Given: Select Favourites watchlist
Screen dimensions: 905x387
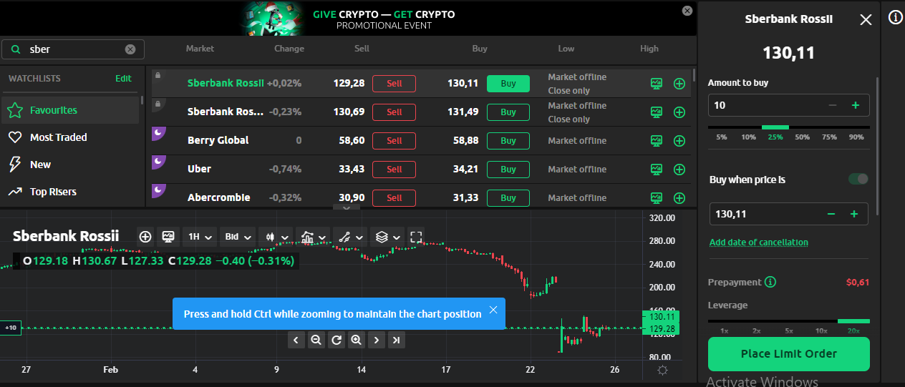Looking at the screenshot, I should tap(69, 110).
